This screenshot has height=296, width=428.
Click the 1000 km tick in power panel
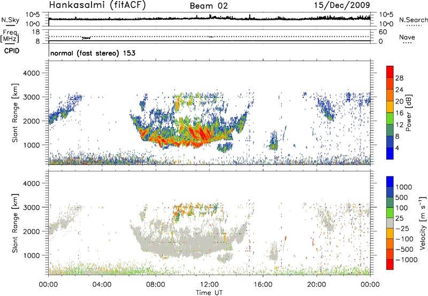tap(32, 145)
